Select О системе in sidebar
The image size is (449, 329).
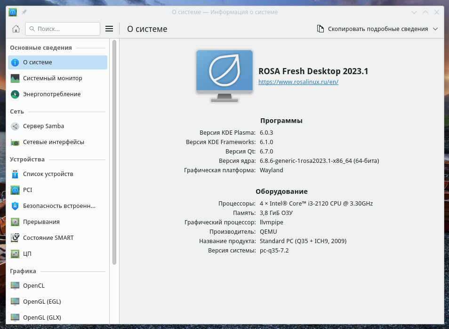click(57, 62)
